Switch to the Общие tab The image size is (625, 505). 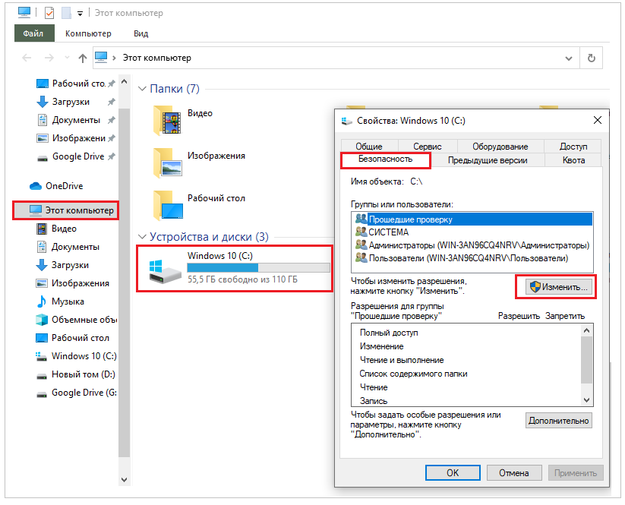(x=369, y=147)
